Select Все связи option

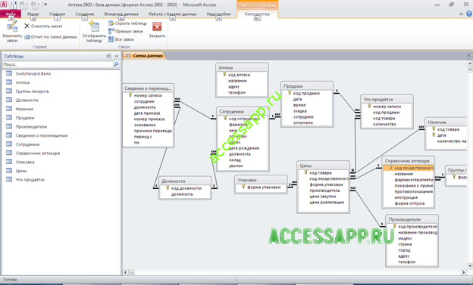pos(121,39)
